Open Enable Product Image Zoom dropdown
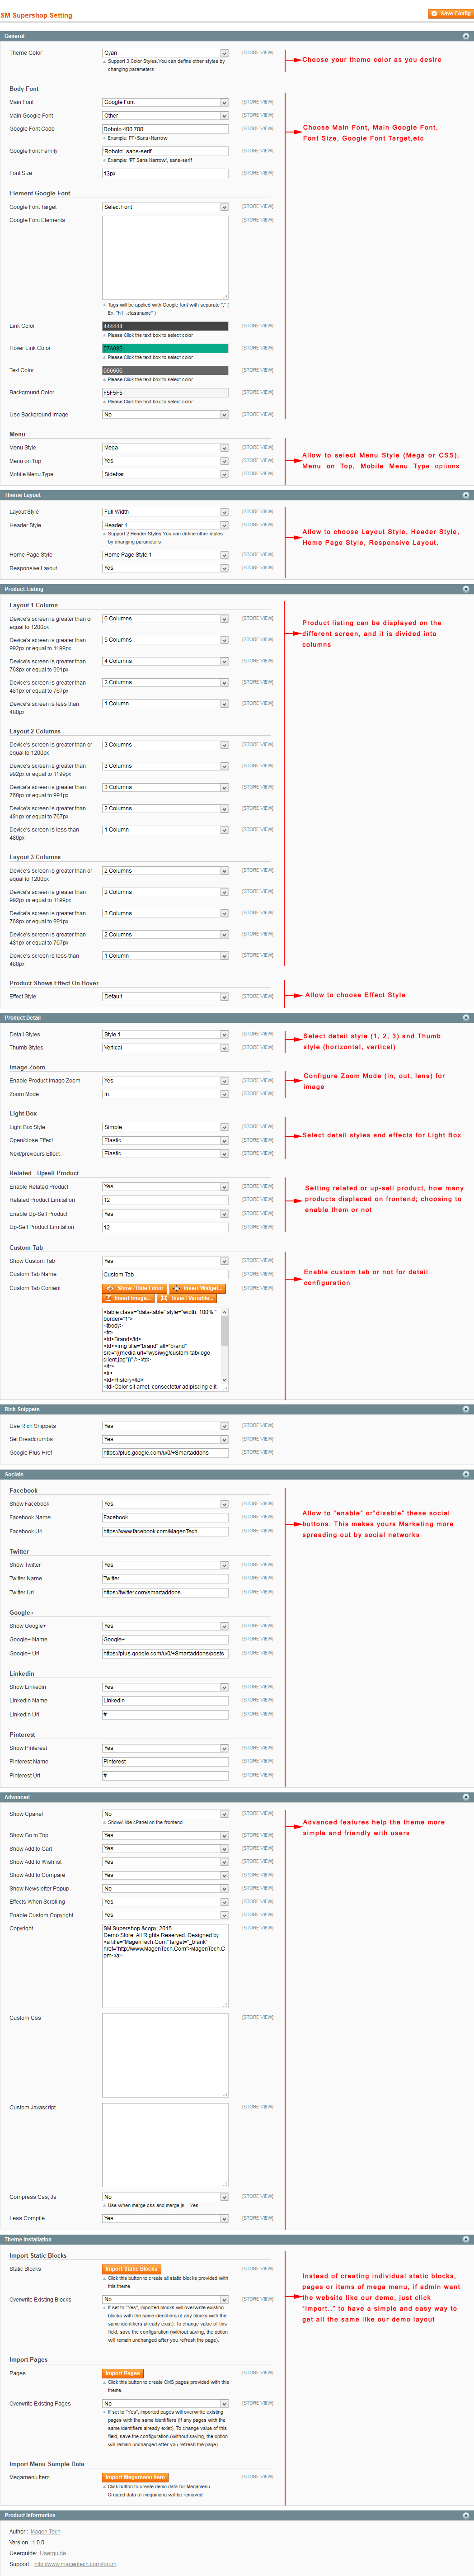This screenshot has height=2576, width=474. [x=165, y=1081]
